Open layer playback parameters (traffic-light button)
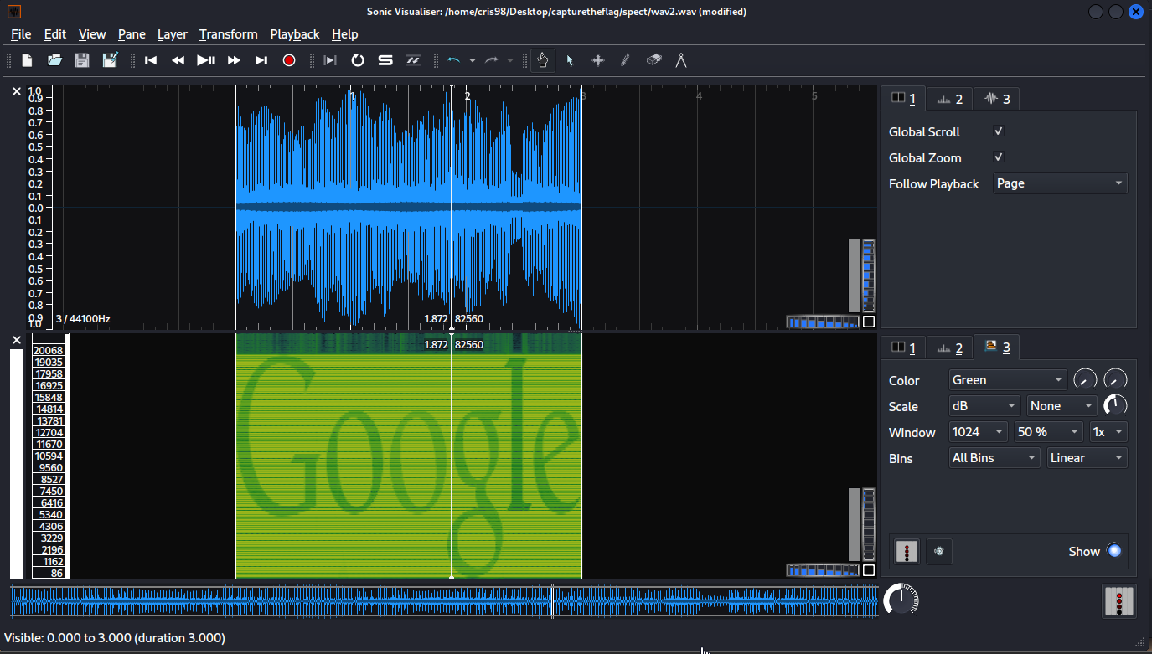 click(x=907, y=551)
